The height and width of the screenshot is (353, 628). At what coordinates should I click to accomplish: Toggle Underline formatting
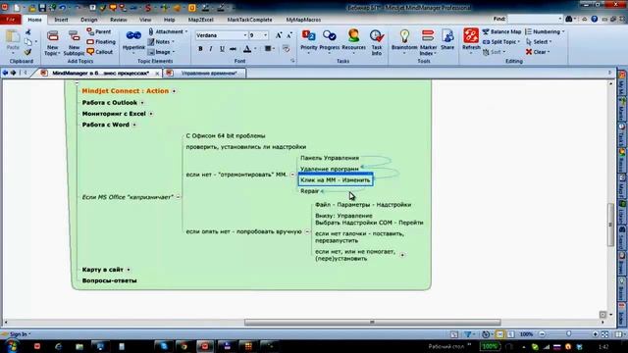(x=222, y=49)
